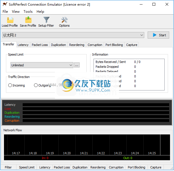Open the View menu
The width and height of the screenshot is (174, 171).
[x=16, y=12]
